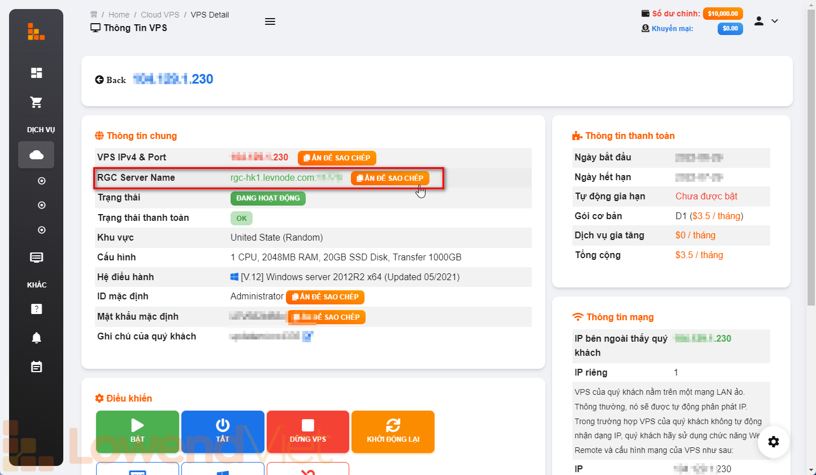Click the page vertical scrollbar
The height and width of the screenshot is (475, 816).
click(x=811, y=169)
